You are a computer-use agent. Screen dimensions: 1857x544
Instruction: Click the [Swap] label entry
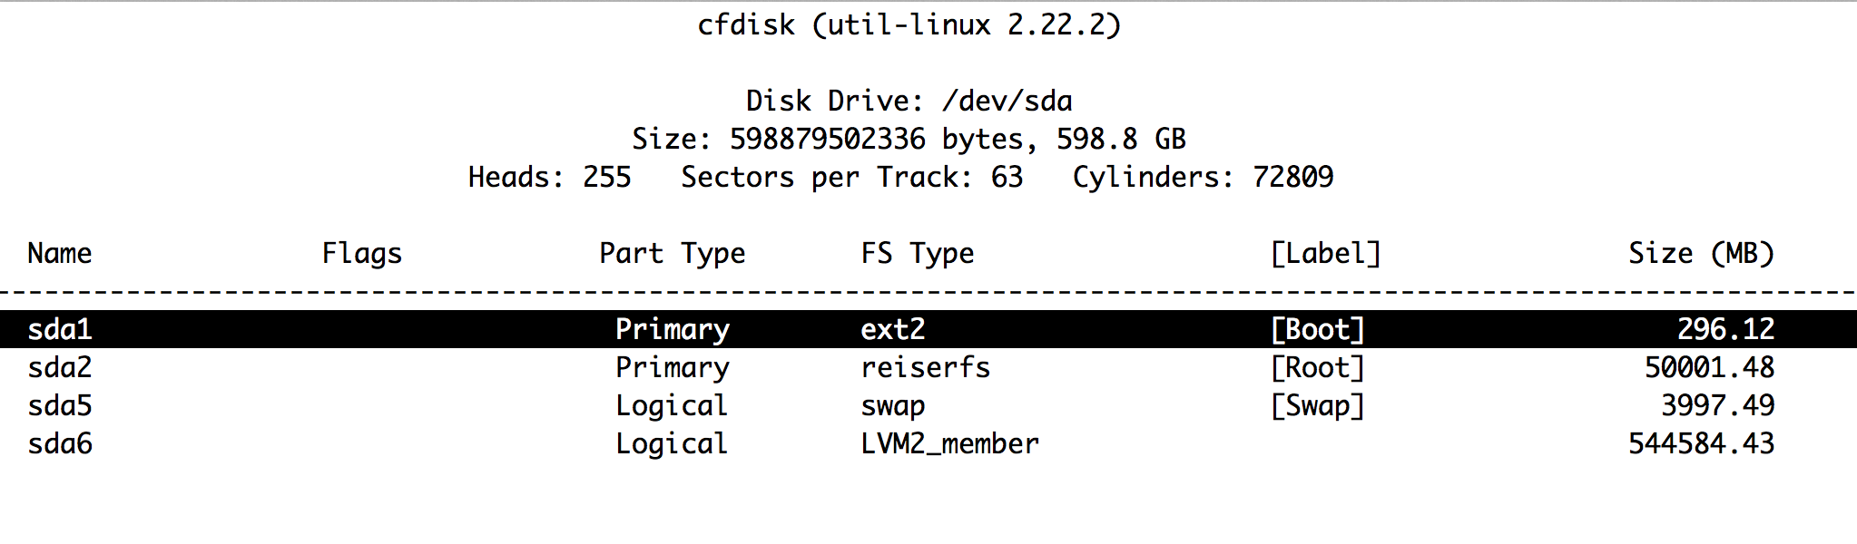(1317, 405)
